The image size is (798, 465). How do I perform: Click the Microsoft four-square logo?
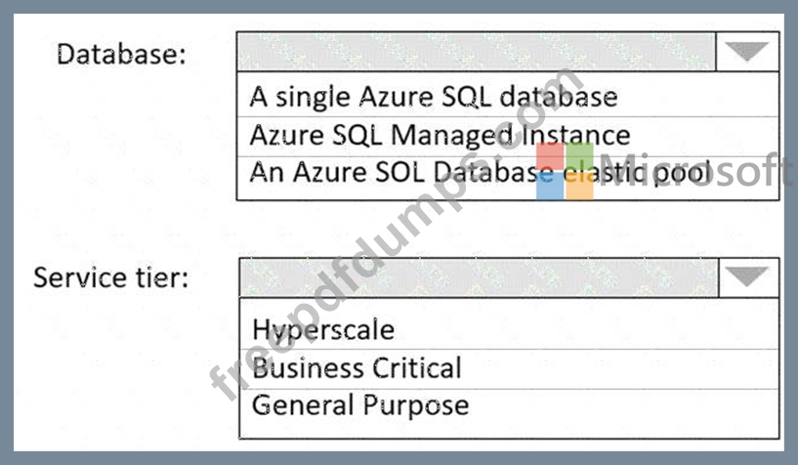565,172
